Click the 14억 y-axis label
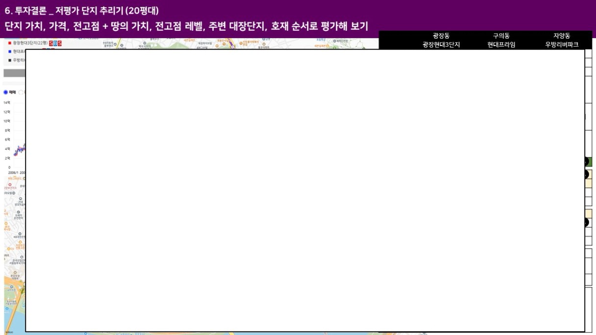 7,102
